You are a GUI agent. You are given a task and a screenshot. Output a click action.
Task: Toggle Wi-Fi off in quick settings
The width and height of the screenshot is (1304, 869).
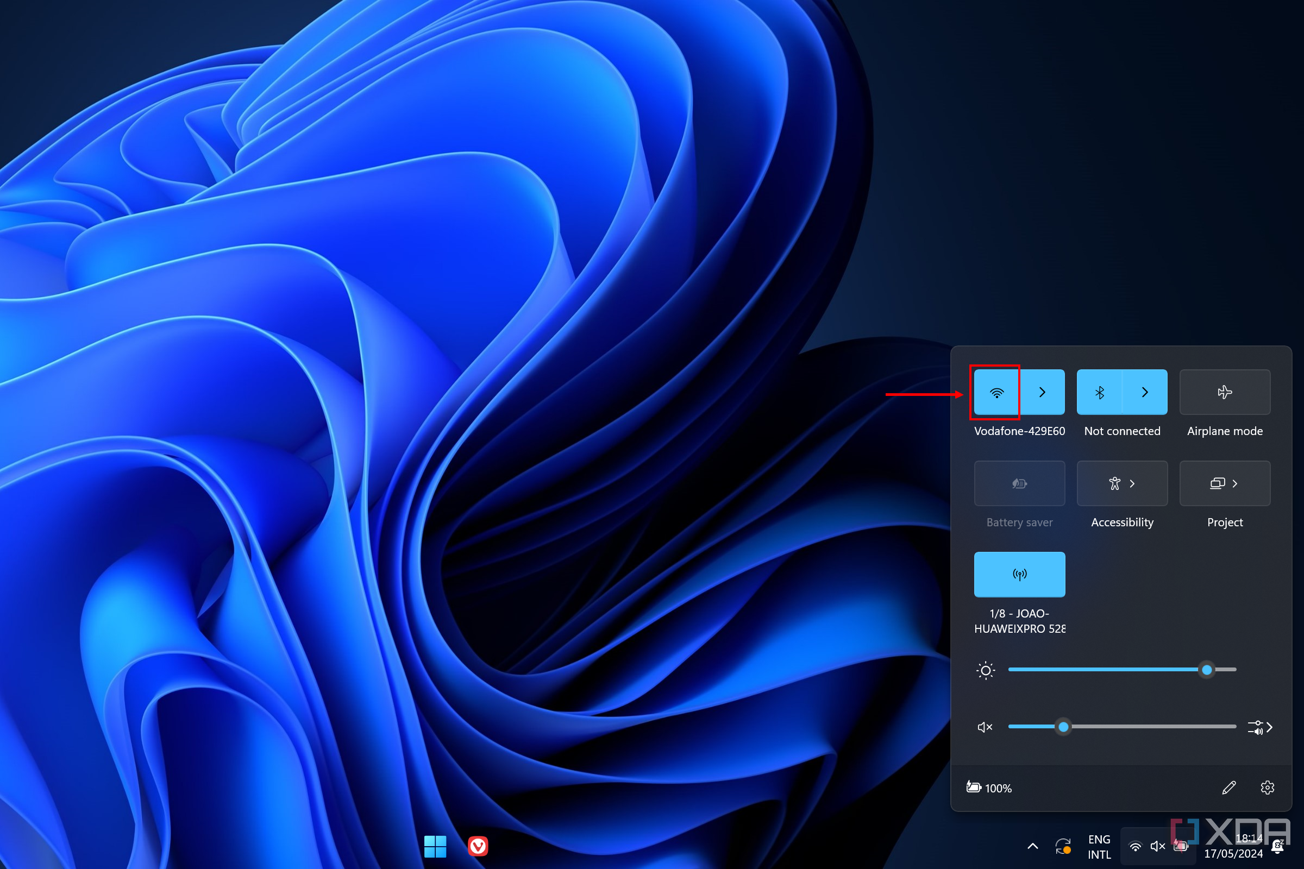(996, 392)
